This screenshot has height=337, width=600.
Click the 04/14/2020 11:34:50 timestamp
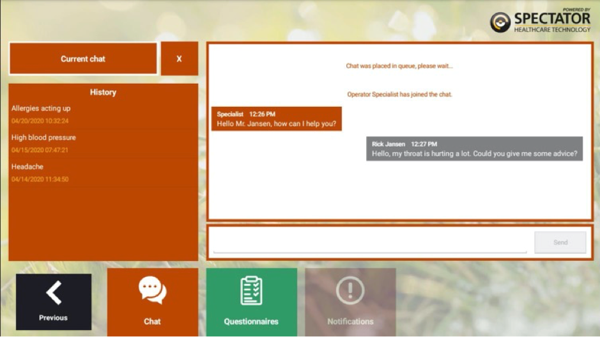(x=40, y=179)
